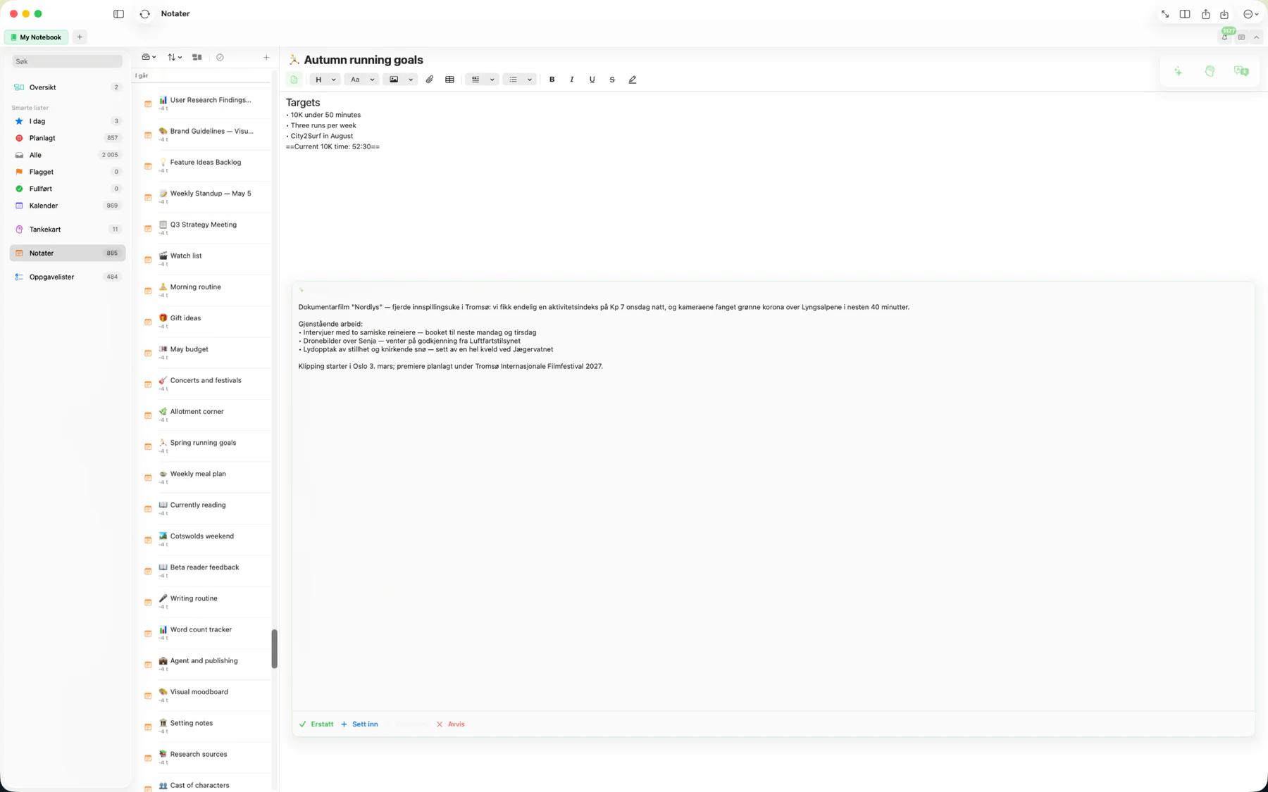The image size is (1268, 792).
Task: Click the notes list scrollbar thumb
Action: coord(274,648)
